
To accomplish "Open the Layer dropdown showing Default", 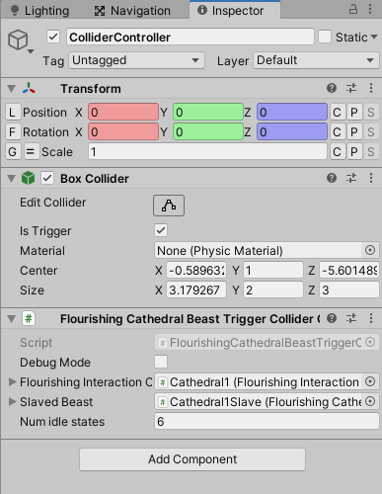I will [316, 60].
